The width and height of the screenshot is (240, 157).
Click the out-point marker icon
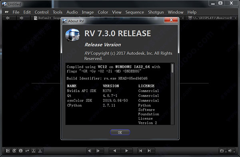click(x=40, y=151)
